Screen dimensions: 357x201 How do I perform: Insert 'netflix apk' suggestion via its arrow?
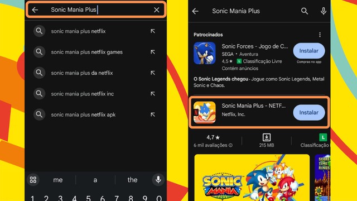click(153, 114)
